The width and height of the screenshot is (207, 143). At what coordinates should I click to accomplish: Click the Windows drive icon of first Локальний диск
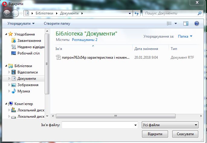(x=14, y=110)
